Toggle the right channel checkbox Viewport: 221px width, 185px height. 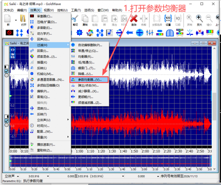click(6, 121)
